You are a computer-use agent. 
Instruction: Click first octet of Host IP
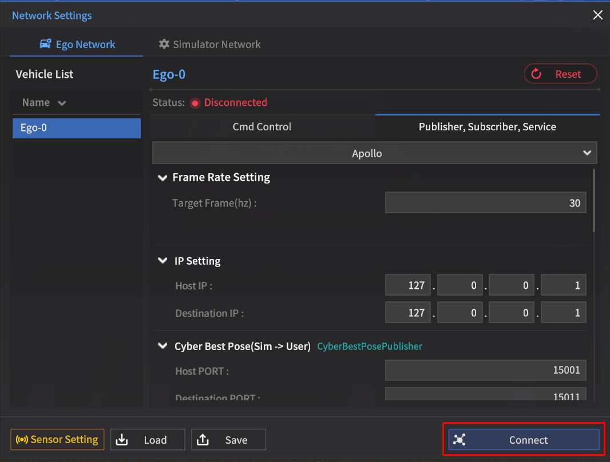pyautogui.click(x=407, y=285)
